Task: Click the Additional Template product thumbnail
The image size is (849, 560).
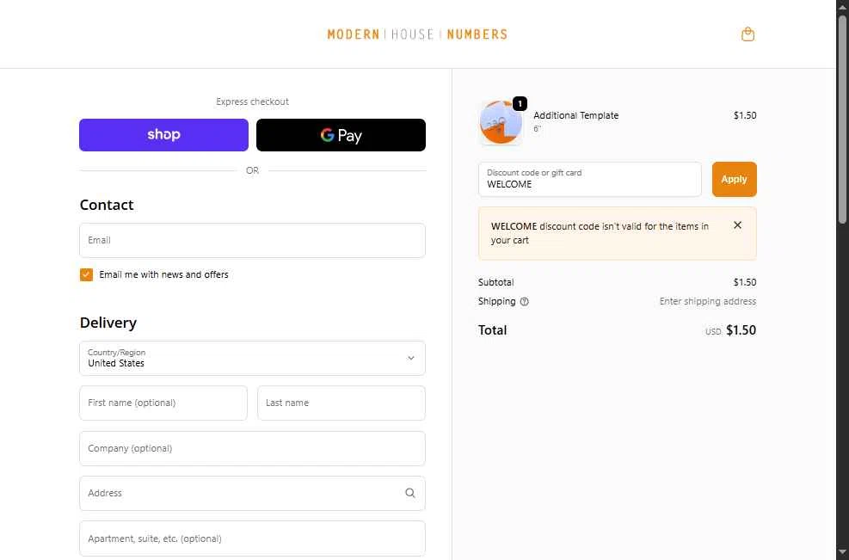Action: point(501,122)
